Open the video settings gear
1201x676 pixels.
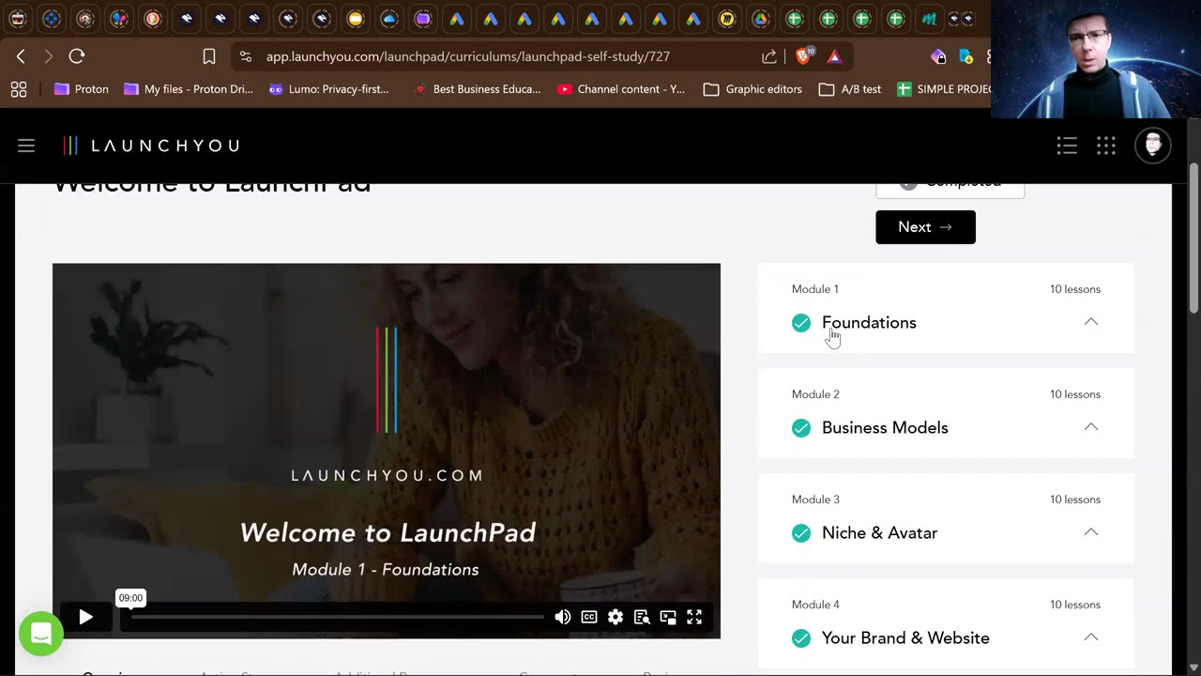coord(616,617)
